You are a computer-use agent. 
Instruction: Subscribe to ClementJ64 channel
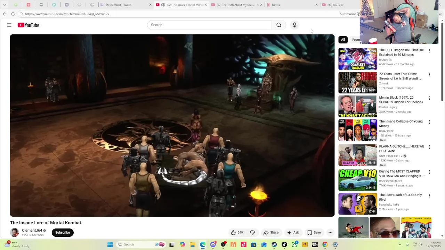[63, 233]
